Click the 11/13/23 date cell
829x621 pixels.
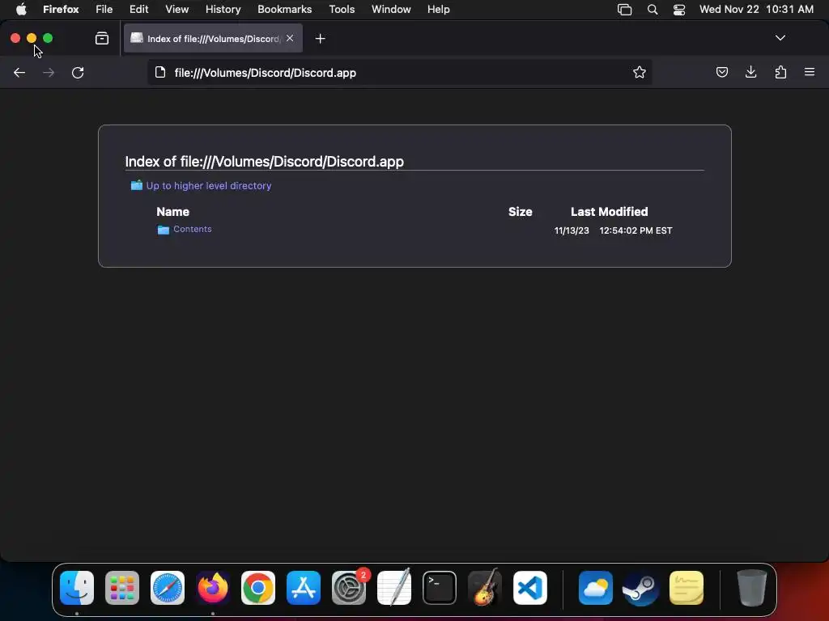tap(572, 230)
